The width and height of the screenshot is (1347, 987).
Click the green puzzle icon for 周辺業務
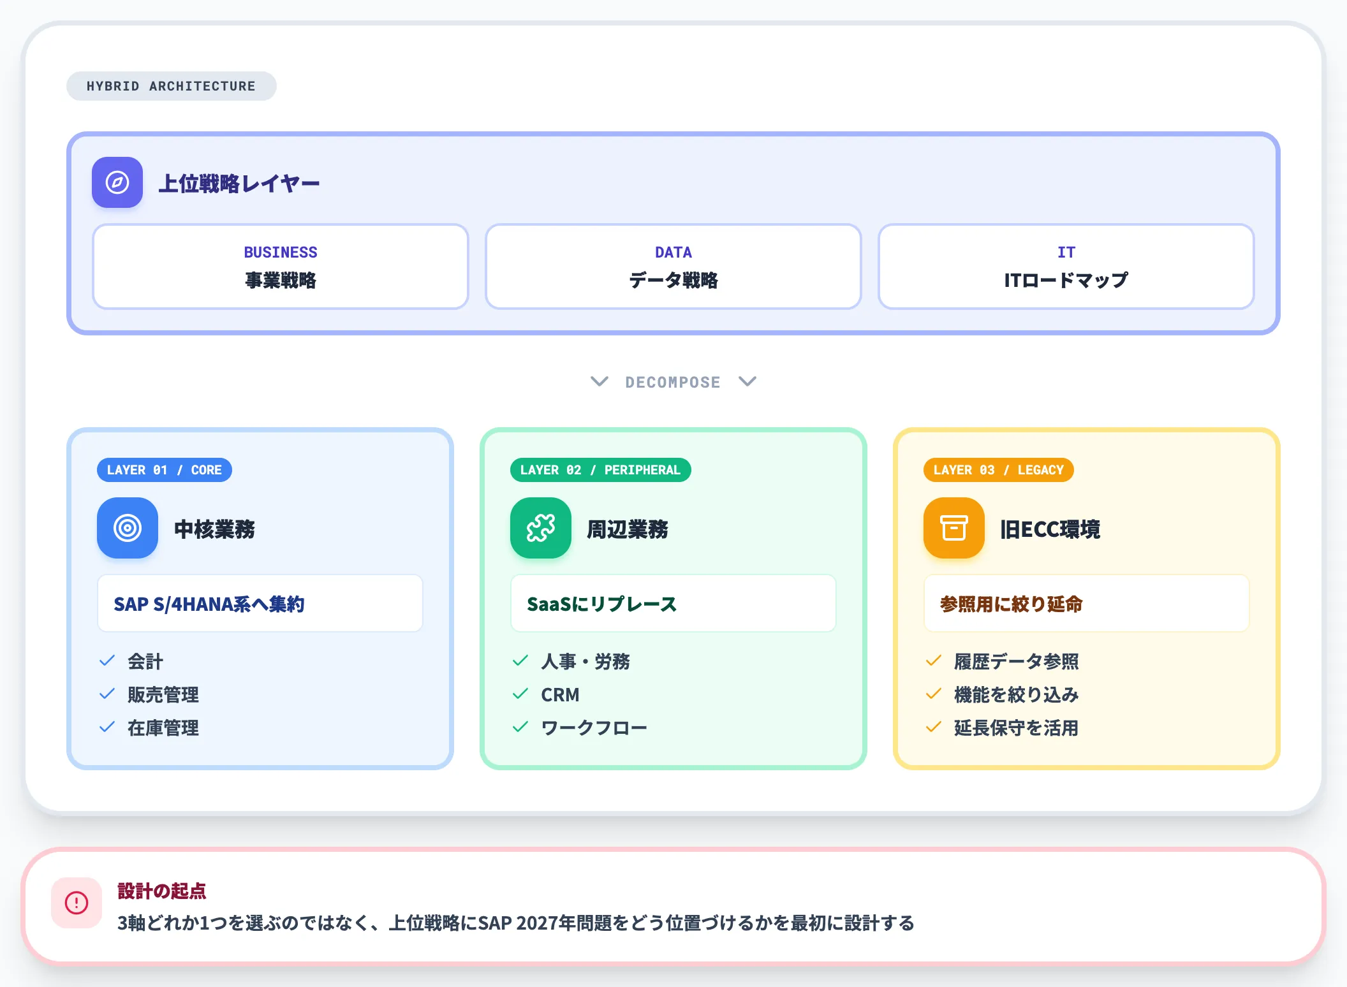tap(541, 528)
